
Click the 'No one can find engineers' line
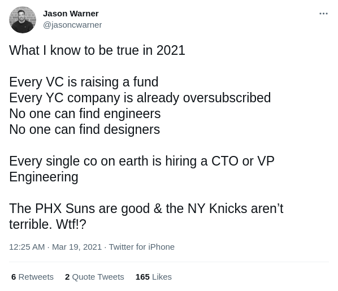pyautogui.click(x=85, y=114)
